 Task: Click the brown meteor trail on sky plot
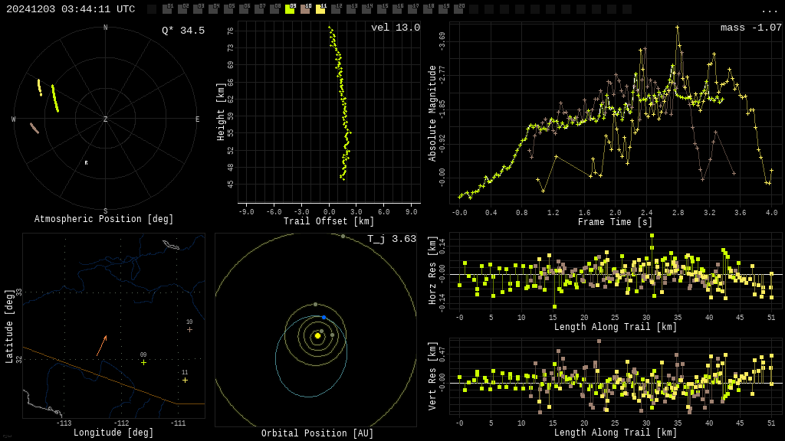34,128
